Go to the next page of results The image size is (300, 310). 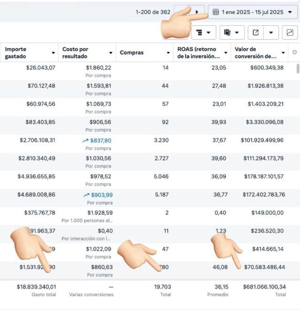(197, 12)
